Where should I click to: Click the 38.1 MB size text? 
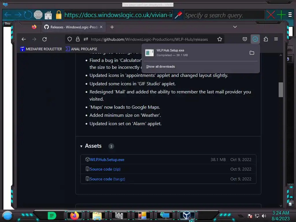[x=218, y=160]
